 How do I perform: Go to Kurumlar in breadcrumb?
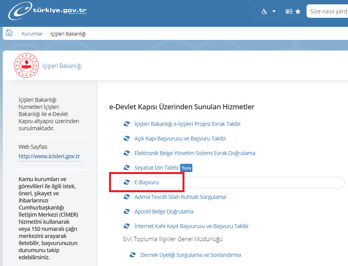tap(32, 34)
